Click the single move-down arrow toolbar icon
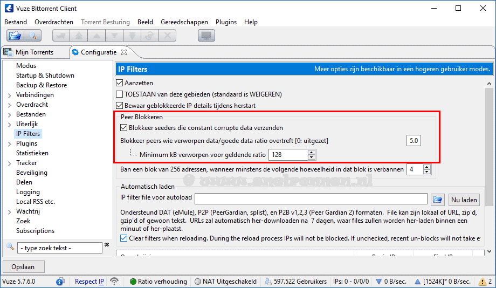496x288 pixels. 114,36
